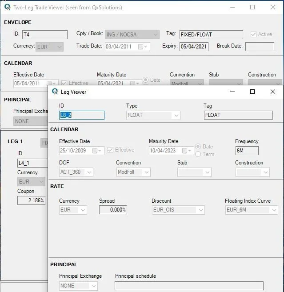
Task: Open the DCF ACT_360 dropdown
Action: [x=76, y=172]
